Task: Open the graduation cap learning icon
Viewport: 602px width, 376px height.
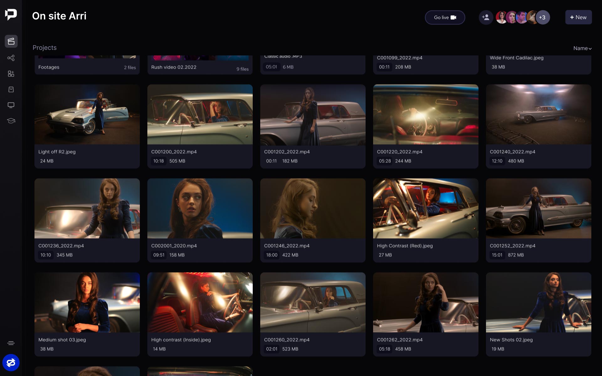Action: coord(11,121)
